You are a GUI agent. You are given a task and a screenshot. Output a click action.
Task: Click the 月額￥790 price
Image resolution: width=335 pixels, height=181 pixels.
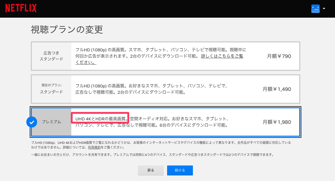pos(279,56)
